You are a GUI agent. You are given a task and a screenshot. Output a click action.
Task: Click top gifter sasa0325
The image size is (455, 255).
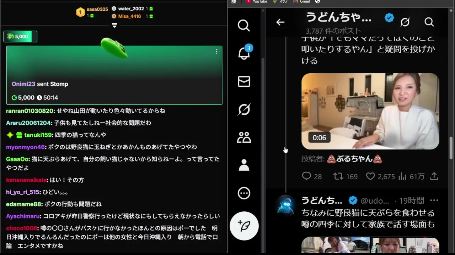click(x=97, y=9)
